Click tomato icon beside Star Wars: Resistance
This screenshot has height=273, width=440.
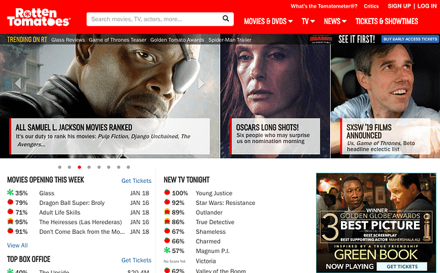tap(167, 202)
